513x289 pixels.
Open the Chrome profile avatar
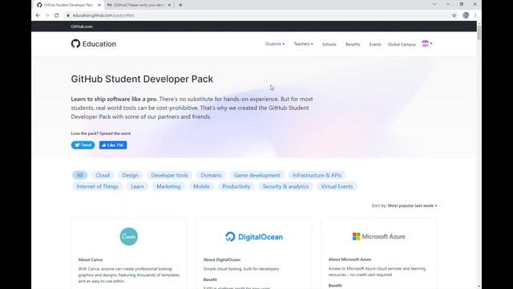pyautogui.click(x=466, y=15)
